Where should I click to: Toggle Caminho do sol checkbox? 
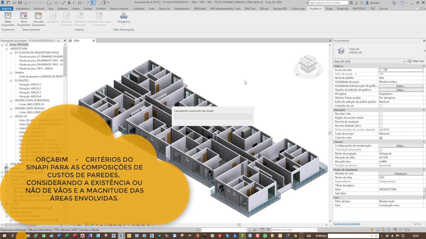click(381, 106)
